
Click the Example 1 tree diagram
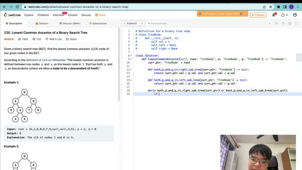pyautogui.click(x=25, y=106)
